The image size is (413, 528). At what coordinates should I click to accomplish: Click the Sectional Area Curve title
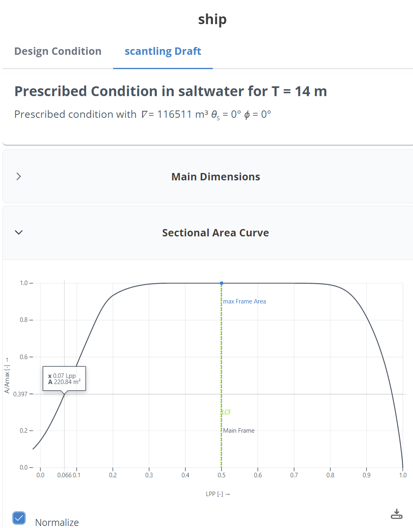(x=215, y=232)
